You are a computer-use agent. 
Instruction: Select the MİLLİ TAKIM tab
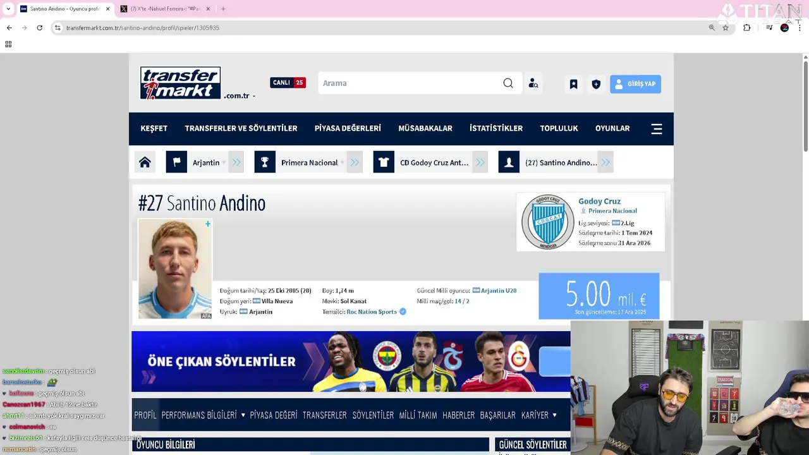coord(418,415)
